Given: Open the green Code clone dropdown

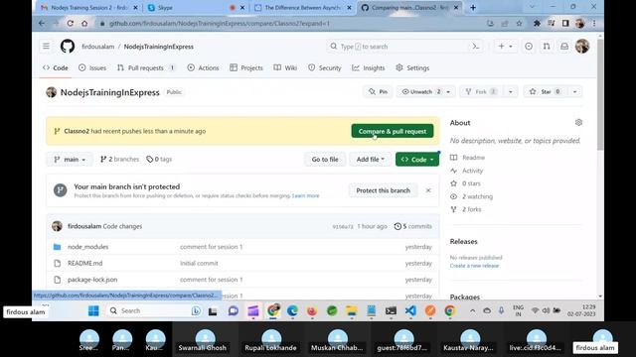Looking at the screenshot, I should [417, 160].
